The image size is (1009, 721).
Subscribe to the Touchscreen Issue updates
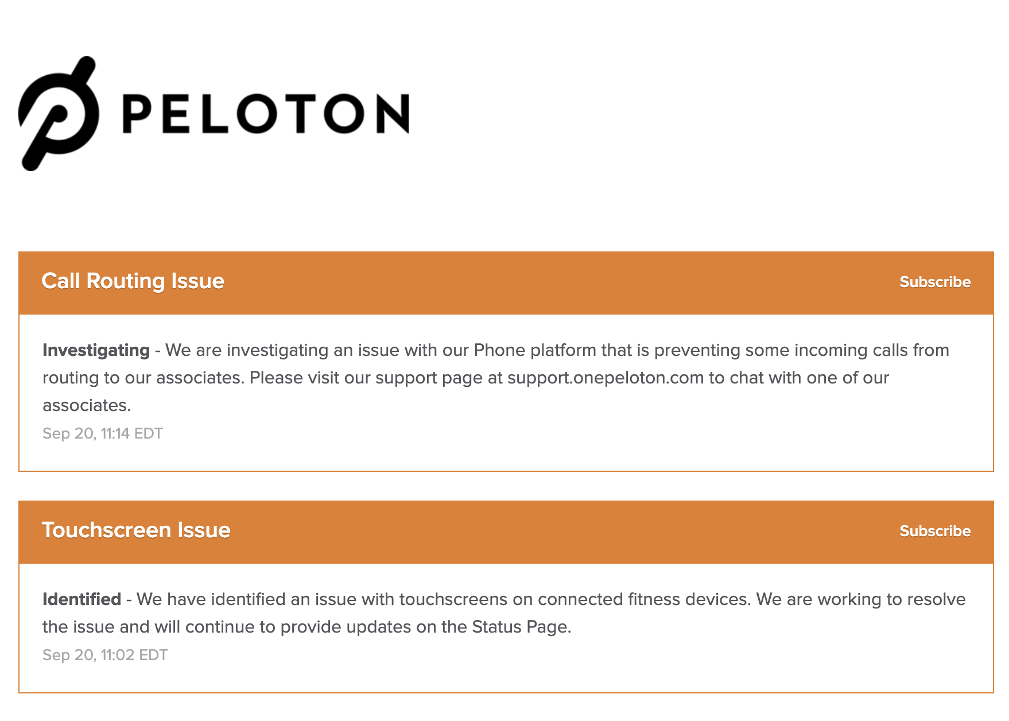[x=935, y=531]
